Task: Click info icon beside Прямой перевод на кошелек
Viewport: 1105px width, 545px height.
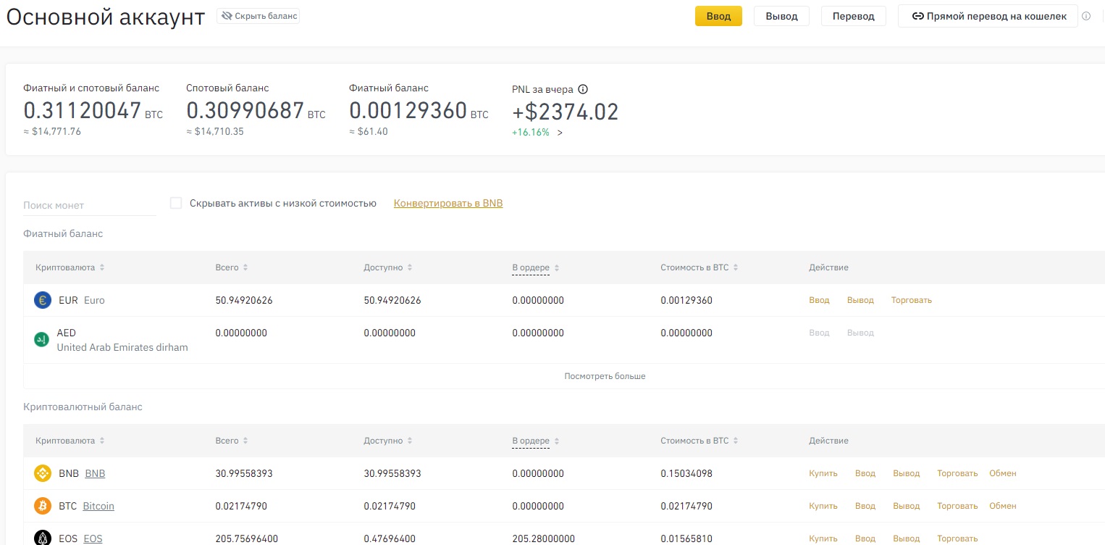Action: [1085, 16]
